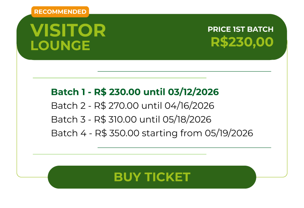
Task: Select the 05/18/2026 deadline date
Action: tap(187, 120)
